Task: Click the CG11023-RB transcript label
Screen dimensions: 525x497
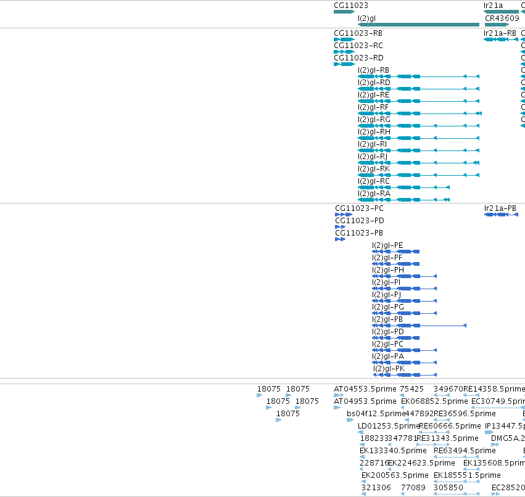Action: tap(358, 33)
